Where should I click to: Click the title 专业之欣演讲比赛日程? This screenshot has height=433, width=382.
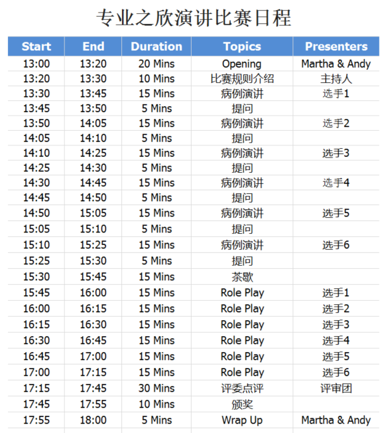pos(194,18)
